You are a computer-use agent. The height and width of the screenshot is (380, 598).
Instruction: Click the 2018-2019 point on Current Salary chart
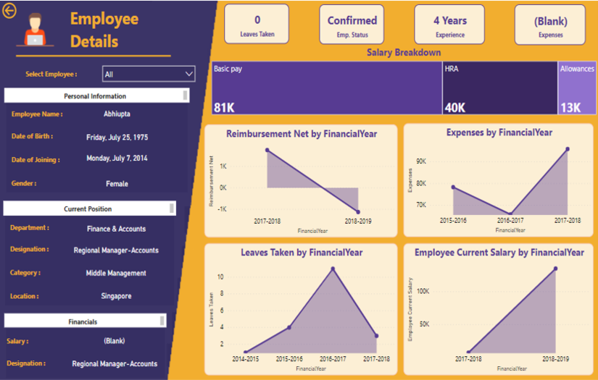pyautogui.click(x=556, y=269)
